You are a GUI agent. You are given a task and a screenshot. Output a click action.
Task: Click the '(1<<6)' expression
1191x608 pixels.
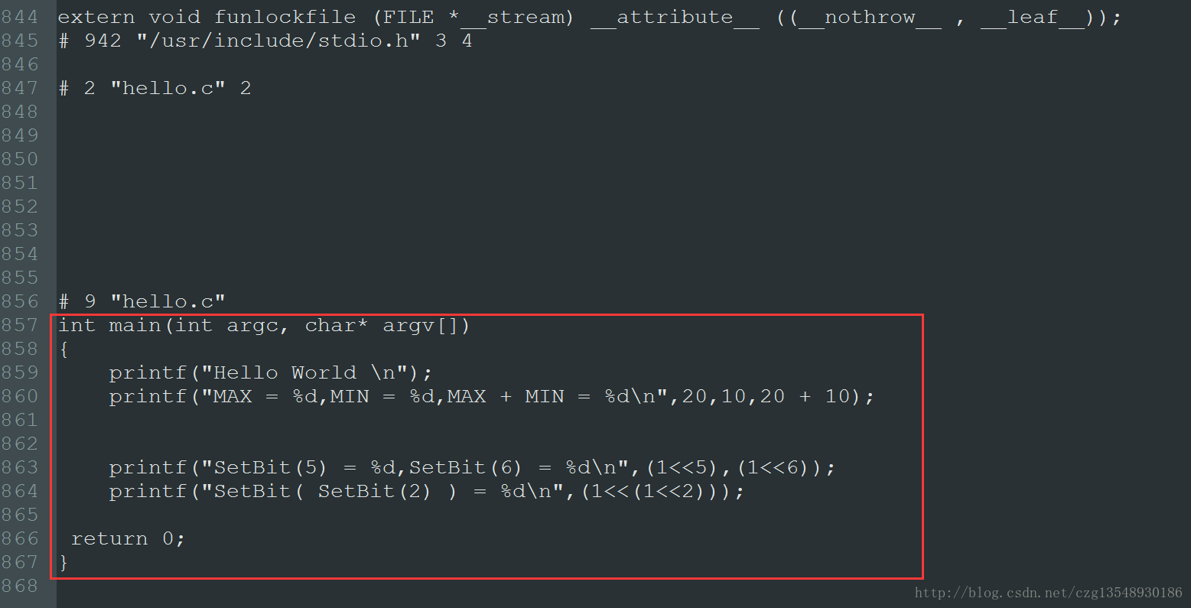click(x=779, y=467)
